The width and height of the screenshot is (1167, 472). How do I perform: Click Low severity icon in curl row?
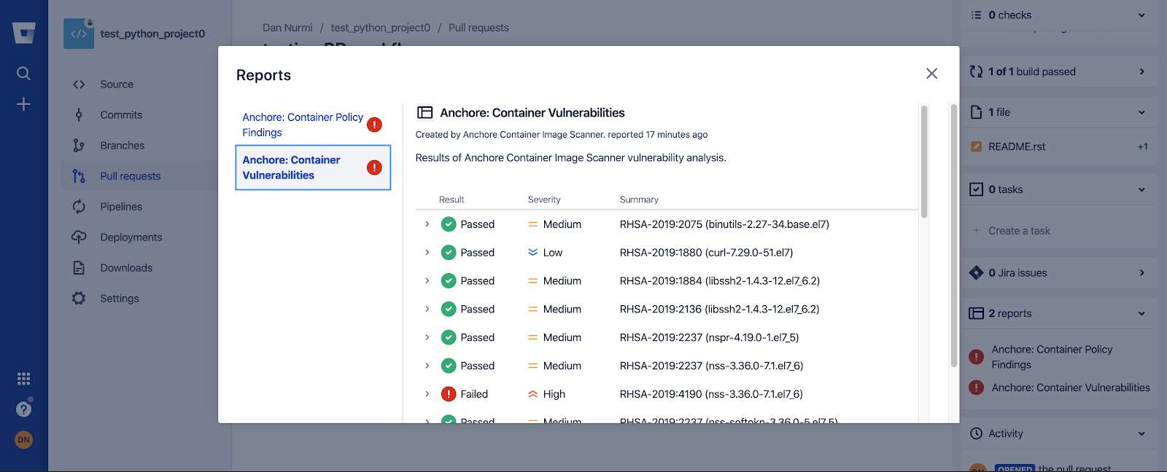(x=532, y=253)
